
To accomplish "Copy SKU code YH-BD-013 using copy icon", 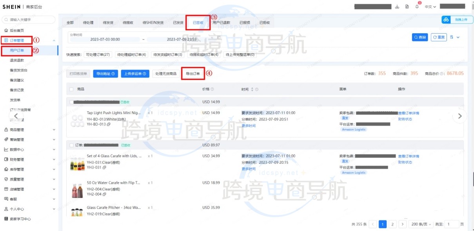I will click(109, 124).
